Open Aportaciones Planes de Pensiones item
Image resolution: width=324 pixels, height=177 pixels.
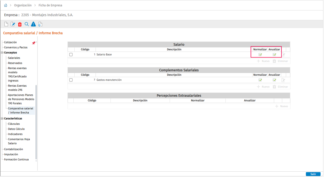pyautogui.click(x=21, y=99)
